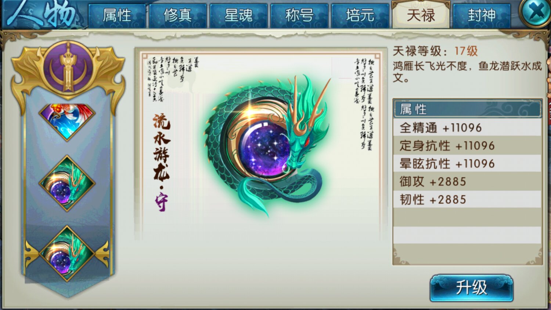Select the 全精通 +11096 attribute row
This screenshot has height=310, width=551.
[467, 128]
